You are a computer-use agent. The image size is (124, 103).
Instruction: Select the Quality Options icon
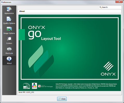(x=9, y=19)
